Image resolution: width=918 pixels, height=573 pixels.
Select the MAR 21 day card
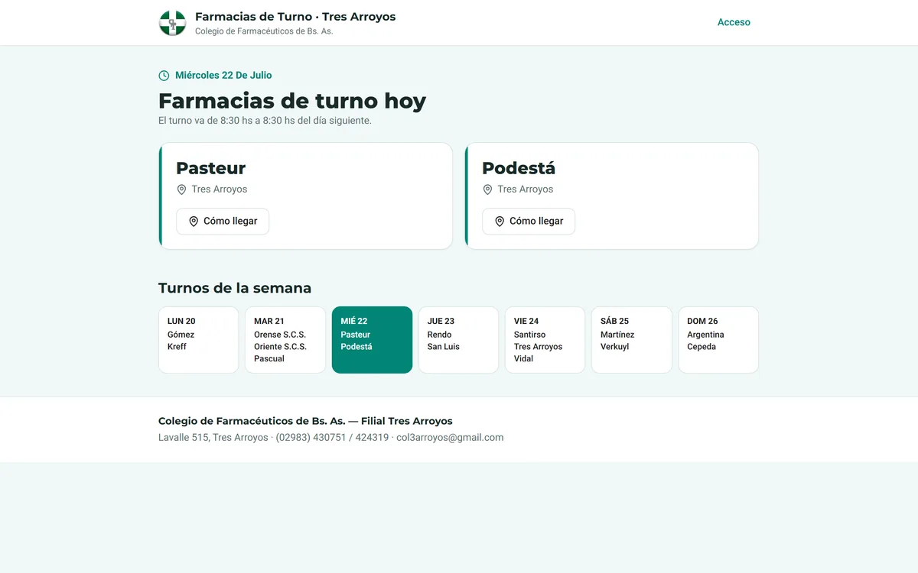[x=285, y=340]
